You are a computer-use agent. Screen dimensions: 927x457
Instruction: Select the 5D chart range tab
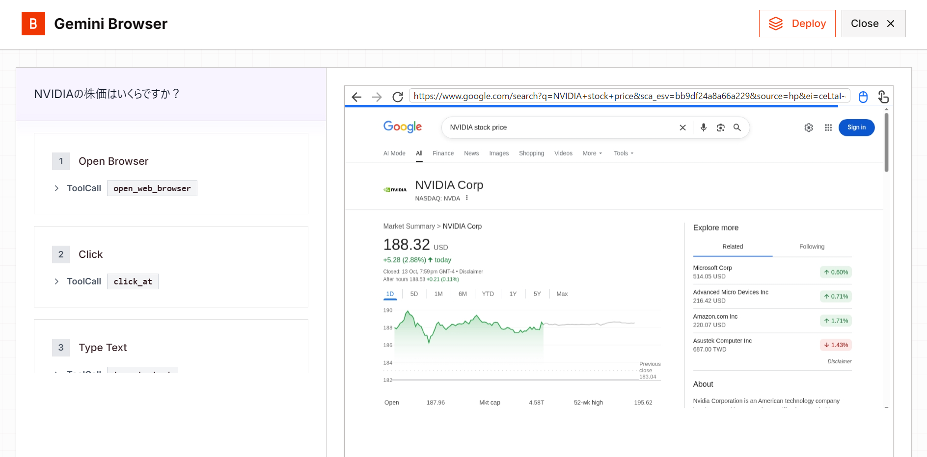(x=414, y=294)
